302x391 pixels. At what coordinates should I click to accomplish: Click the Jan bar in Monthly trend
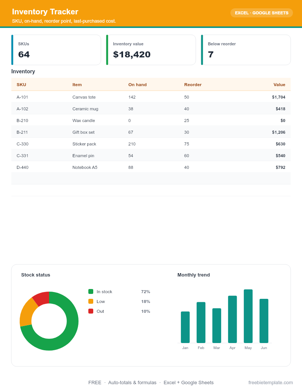tap(185, 327)
